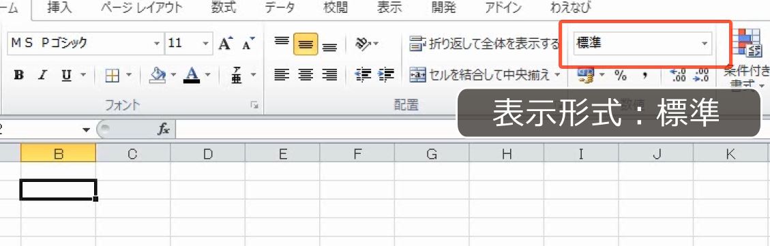Toggle Italic text formatting
Viewport: 770px width, 246px height.
point(43,75)
